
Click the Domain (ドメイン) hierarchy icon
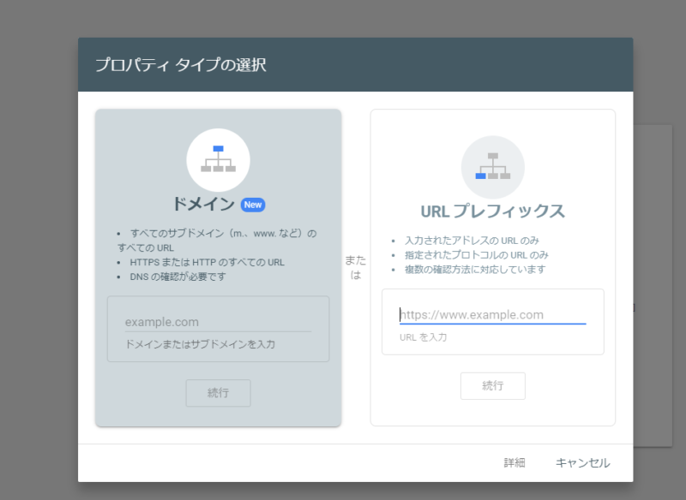click(219, 160)
